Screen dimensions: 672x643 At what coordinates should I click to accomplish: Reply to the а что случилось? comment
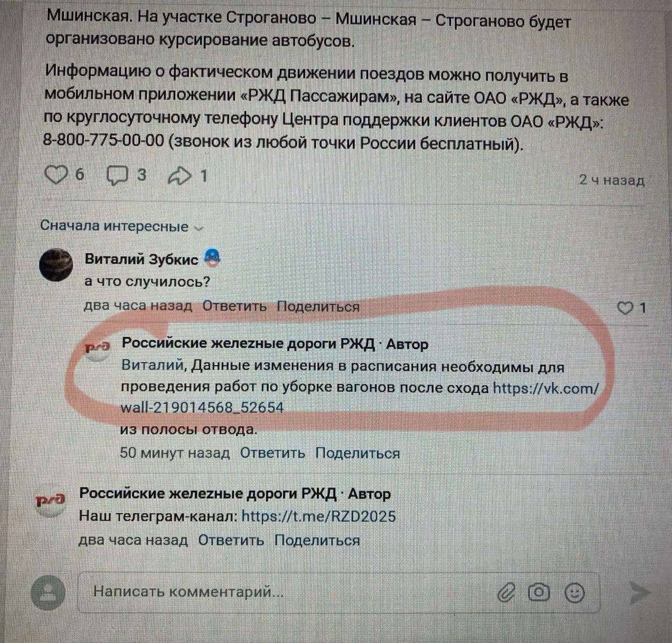pos(234,306)
